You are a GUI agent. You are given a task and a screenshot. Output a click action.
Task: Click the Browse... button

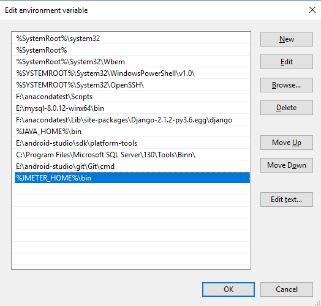click(x=287, y=85)
